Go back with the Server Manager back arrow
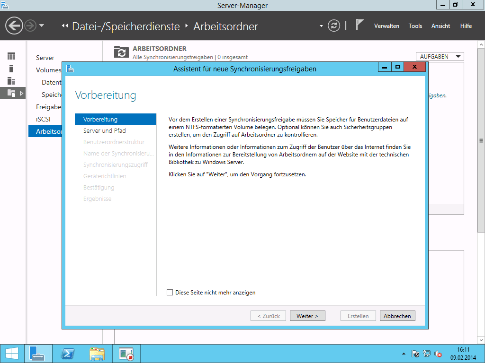The image size is (485, 363). pyautogui.click(x=14, y=26)
